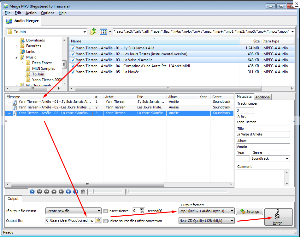Click file icon of La Noyée
Viewport: 300px width, 237px height.
pyautogui.click(x=73, y=72)
